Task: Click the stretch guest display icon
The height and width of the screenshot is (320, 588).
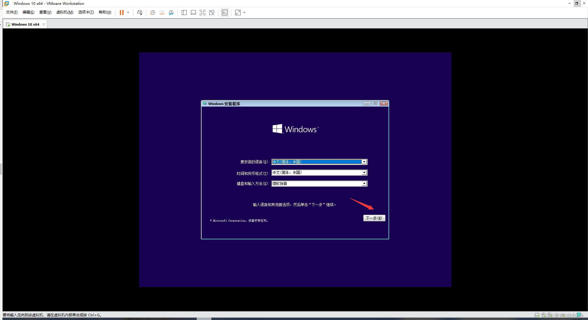Action: (x=238, y=13)
